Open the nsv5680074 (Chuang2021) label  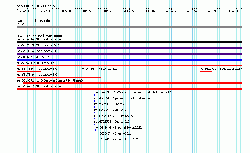(x=114, y=133)
